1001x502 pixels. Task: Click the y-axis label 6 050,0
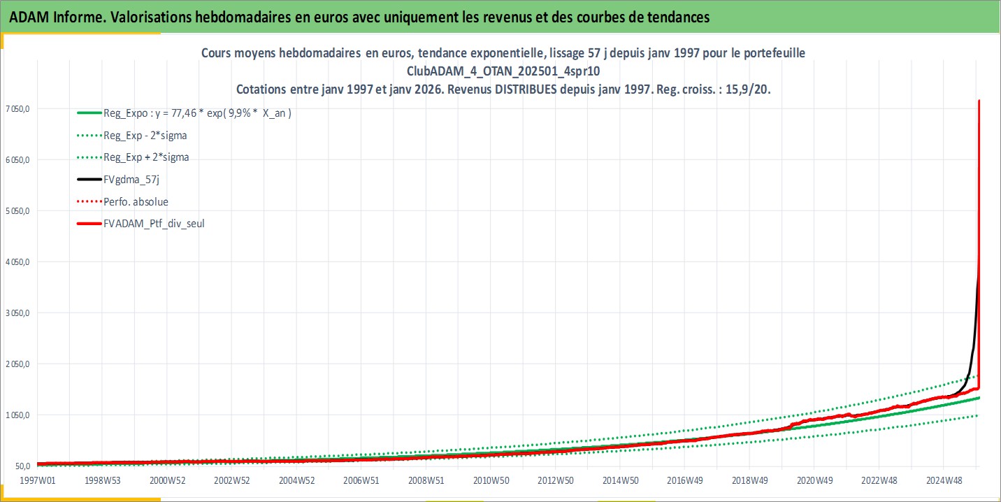pyautogui.click(x=18, y=160)
